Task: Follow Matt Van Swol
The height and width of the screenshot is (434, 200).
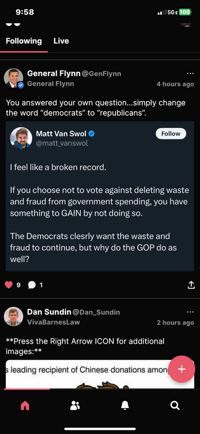Action: (171, 134)
